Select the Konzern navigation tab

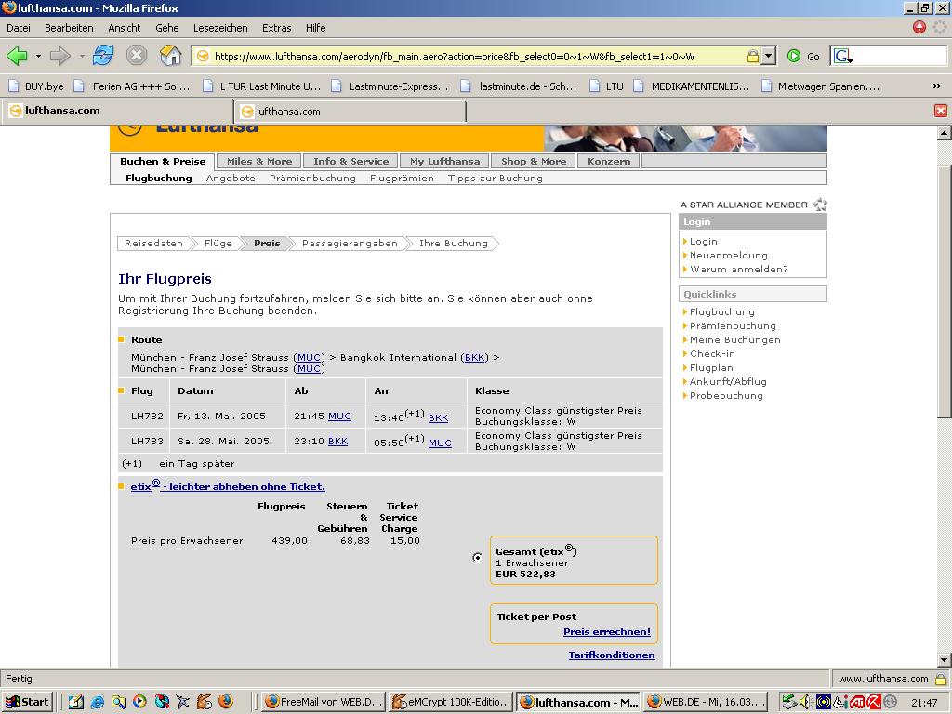[609, 162]
